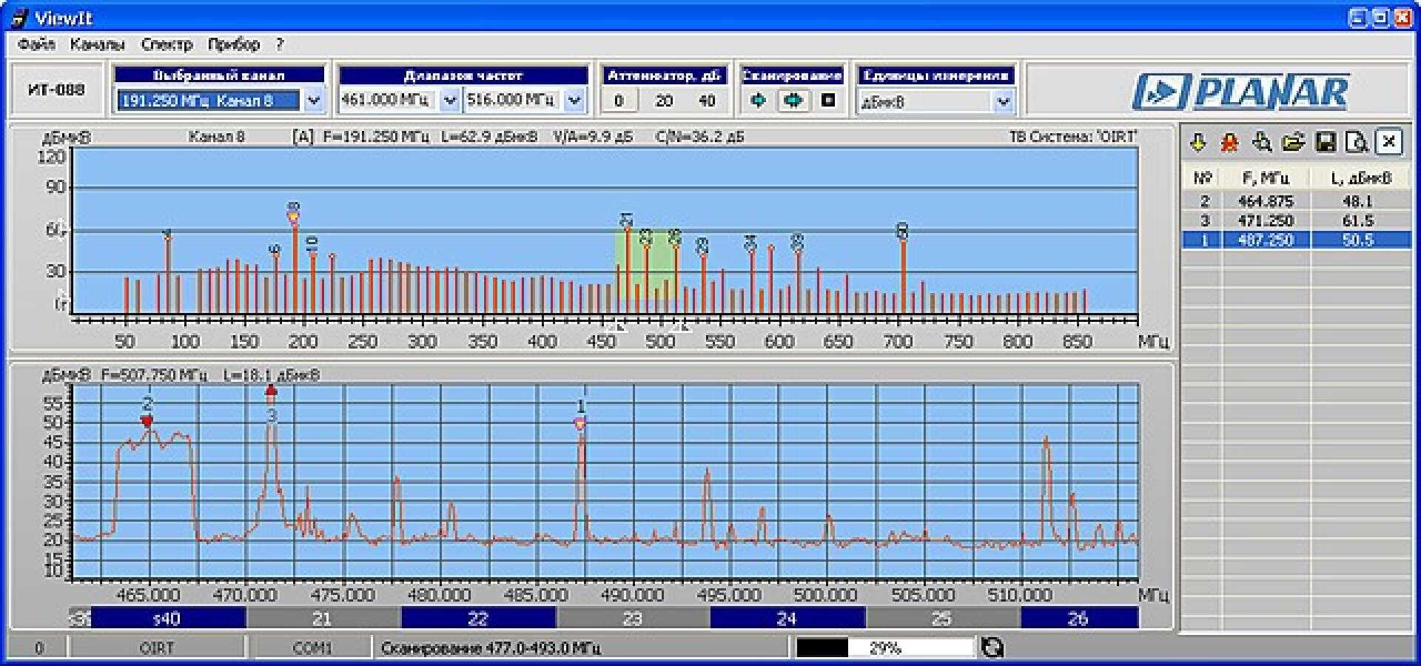Set attenuator to 40 dB
Screen dimensions: 1421x666
click(x=707, y=101)
